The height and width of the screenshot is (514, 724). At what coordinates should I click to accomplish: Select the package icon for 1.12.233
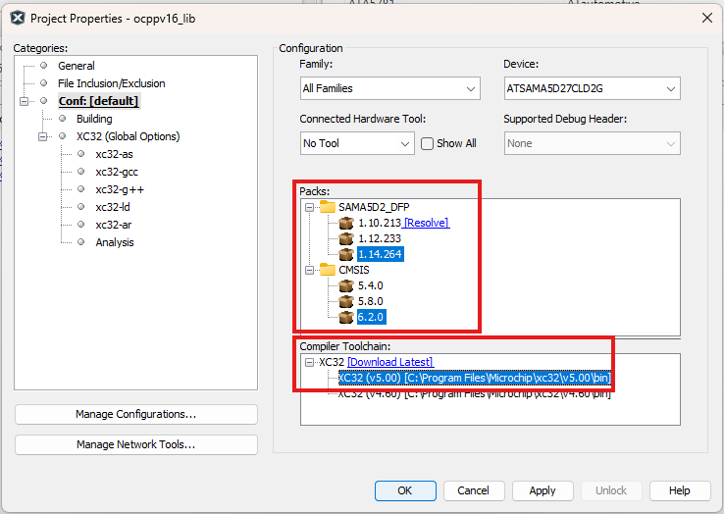coord(346,238)
